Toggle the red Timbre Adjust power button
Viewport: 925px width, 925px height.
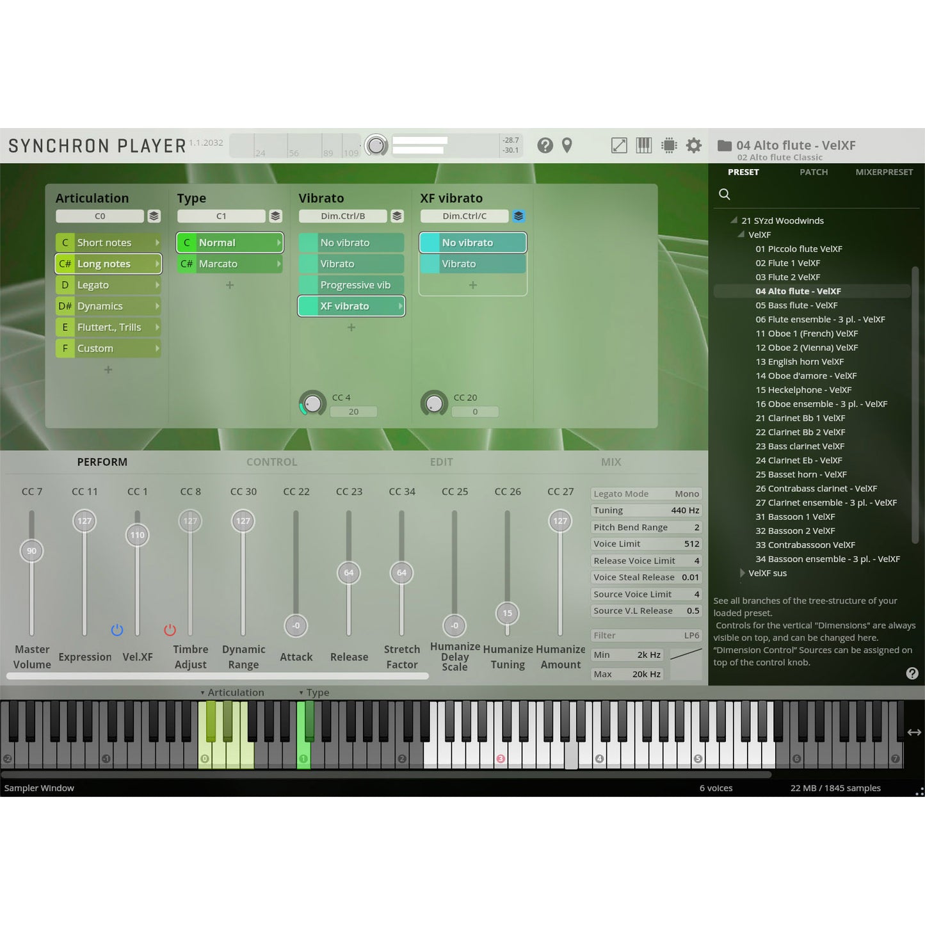170,630
